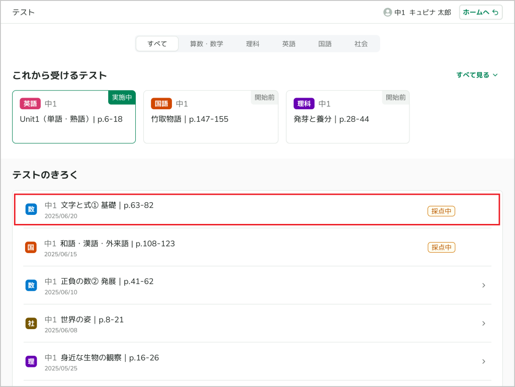Click the date 2025/06/20
The width and height of the screenshot is (515, 387).
tap(61, 216)
